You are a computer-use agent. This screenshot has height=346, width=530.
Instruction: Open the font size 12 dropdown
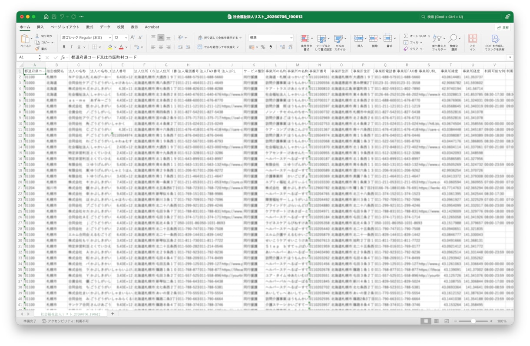coord(126,38)
